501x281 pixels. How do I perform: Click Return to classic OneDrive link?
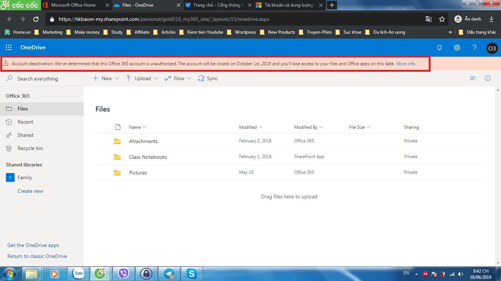[37, 256]
